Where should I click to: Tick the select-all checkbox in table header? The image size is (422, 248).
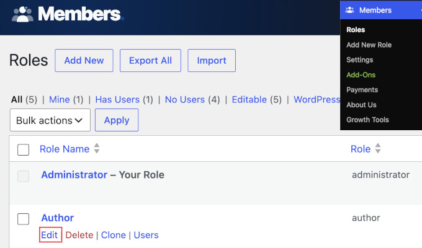pyautogui.click(x=24, y=149)
